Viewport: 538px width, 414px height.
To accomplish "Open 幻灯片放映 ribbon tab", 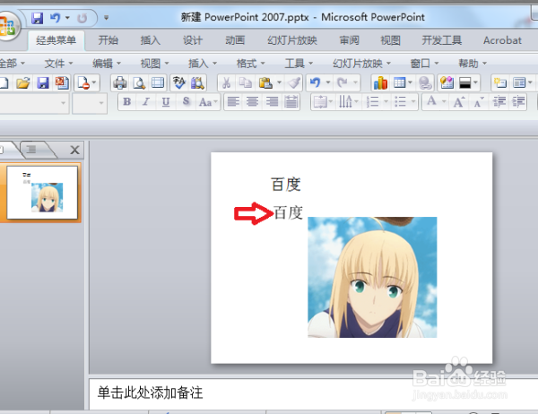I will [x=292, y=40].
